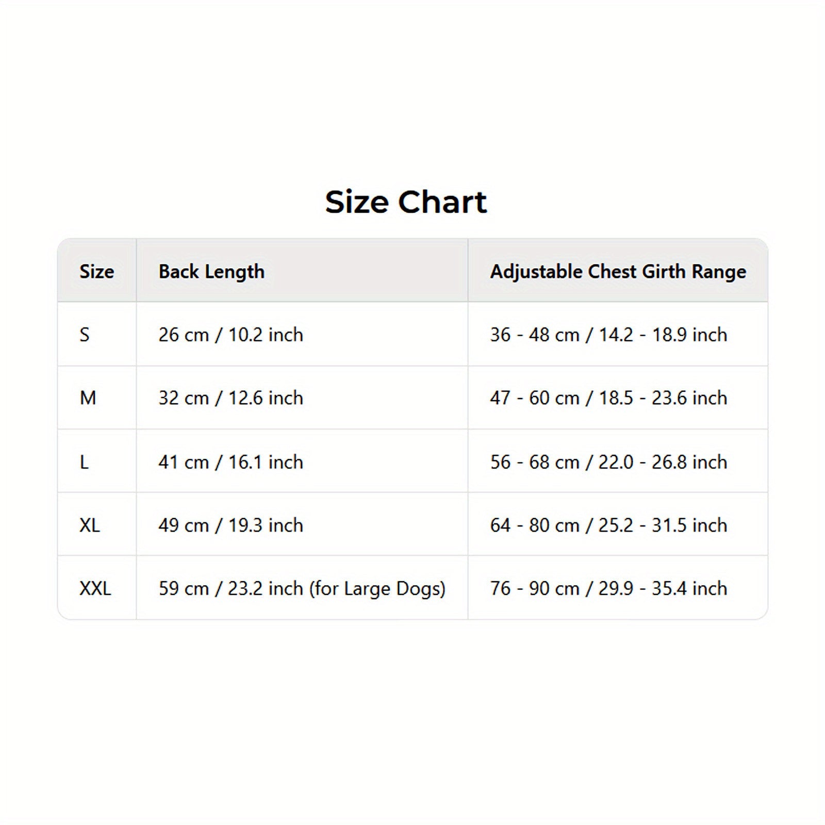Click the Adjustable Chest Girth Range header

pos(618,272)
